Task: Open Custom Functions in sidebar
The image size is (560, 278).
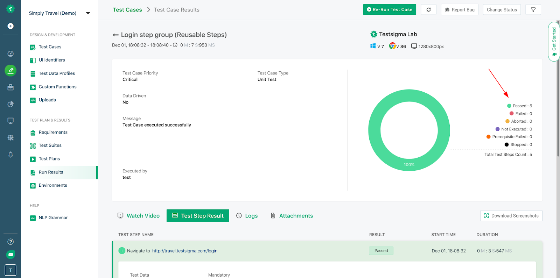Action: click(x=57, y=87)
